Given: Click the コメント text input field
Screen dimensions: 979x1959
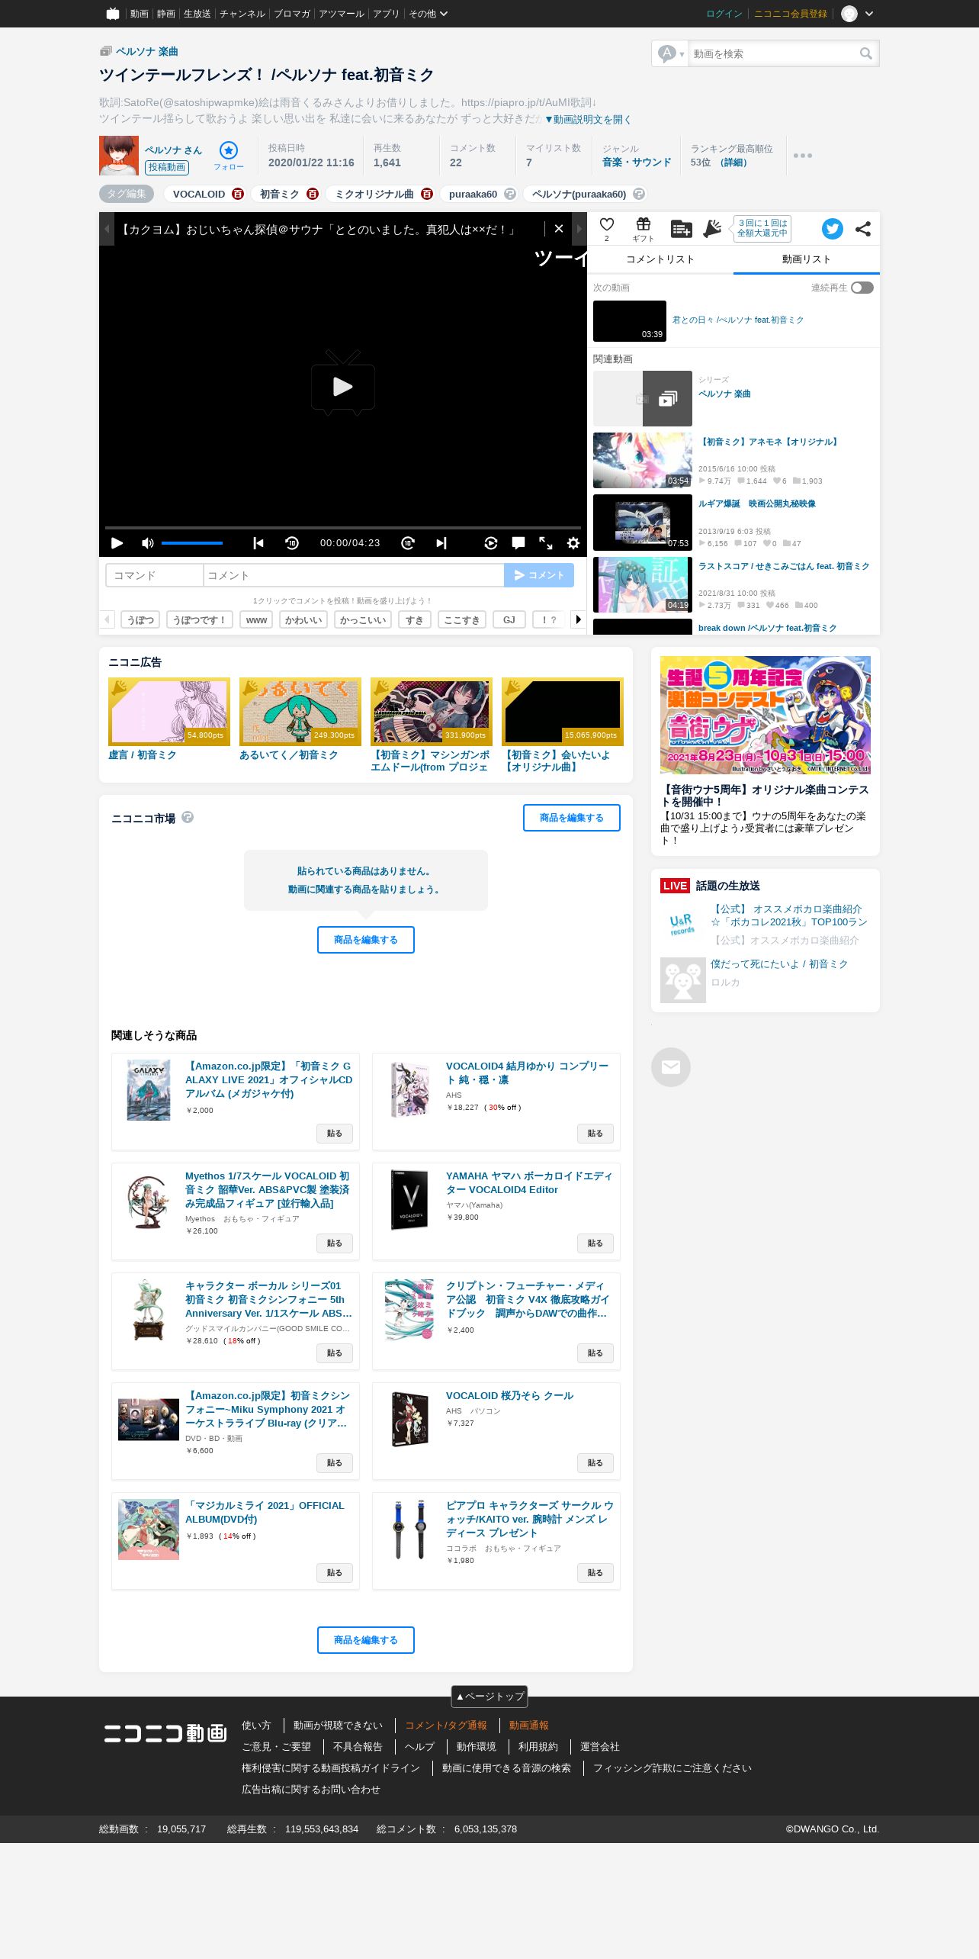Looking at the screenshot, I should pos(354,575).
